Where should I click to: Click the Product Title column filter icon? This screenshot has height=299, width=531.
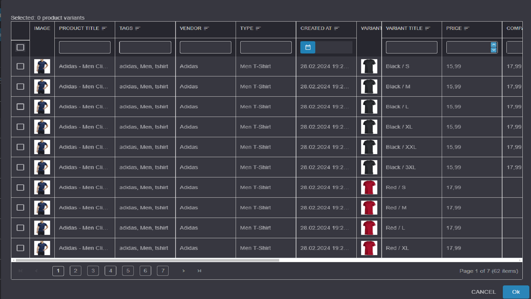[x=104, y=28]
